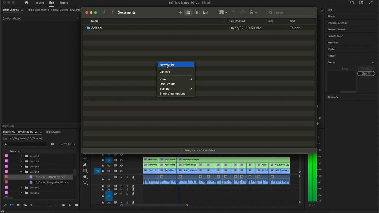The image size is (379, 213).
Task: Open the Find icon at the Project panel bottom
Action: tap(70, 205)
